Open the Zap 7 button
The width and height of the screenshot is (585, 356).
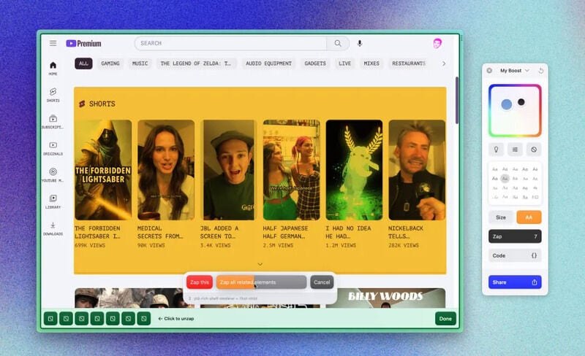515,236
